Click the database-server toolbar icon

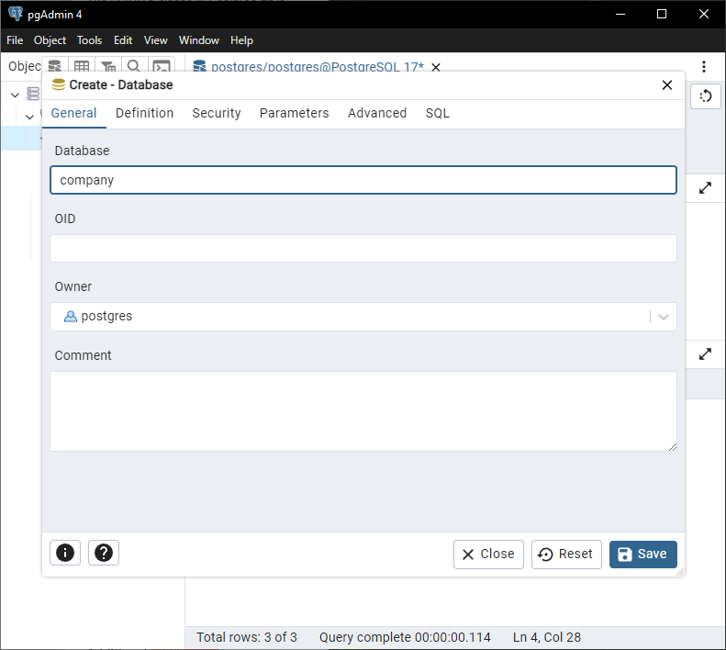click(x=55, y=66)
